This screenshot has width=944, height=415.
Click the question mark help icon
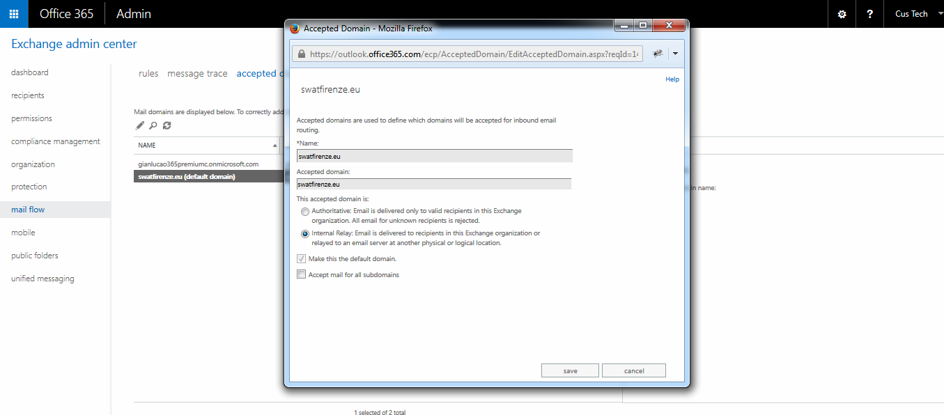click(x=869, y=14)
